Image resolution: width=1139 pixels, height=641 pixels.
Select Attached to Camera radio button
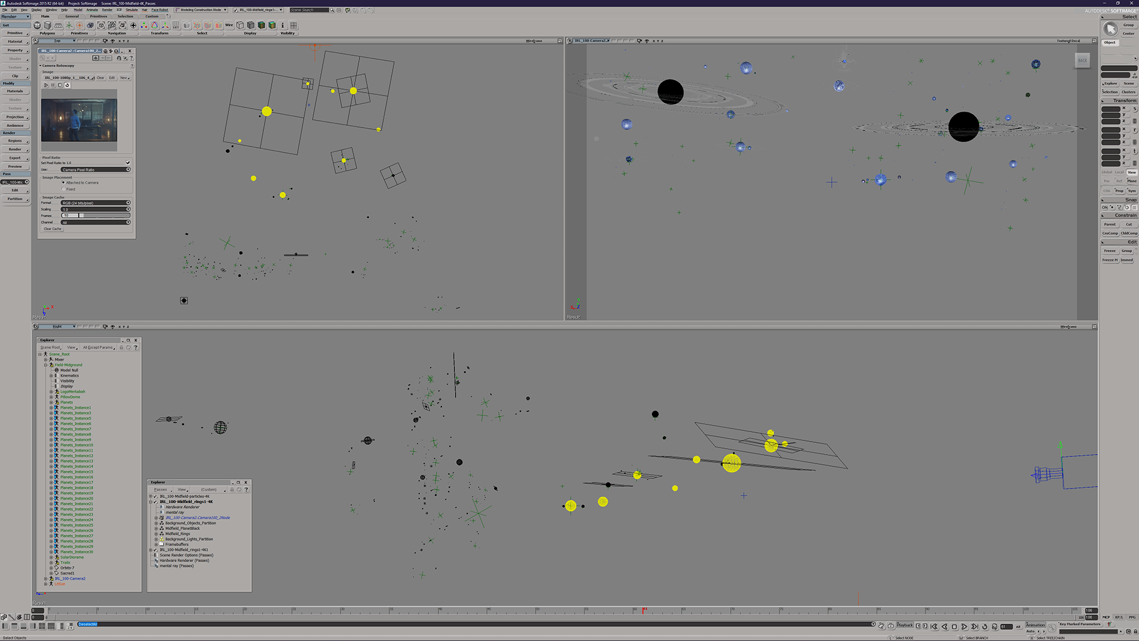point(63,182)
